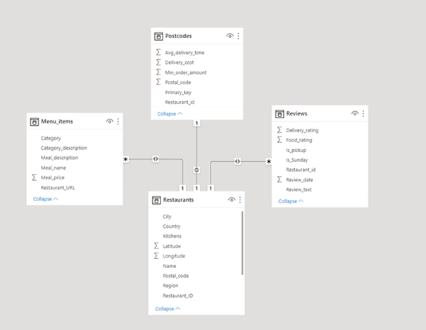Select the Avg_delivery_time field in Postcodes
Screen dimensions: 426x330
click(185, 53)
